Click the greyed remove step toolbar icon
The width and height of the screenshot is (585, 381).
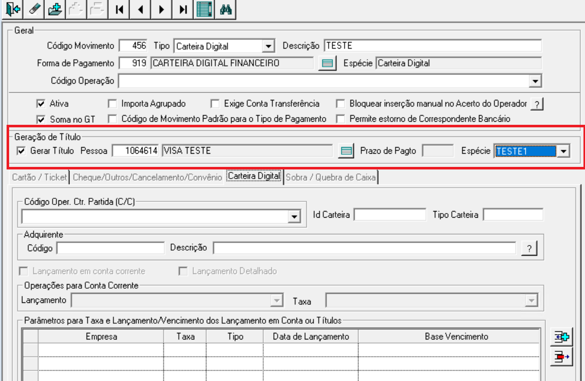pos(97,9)
